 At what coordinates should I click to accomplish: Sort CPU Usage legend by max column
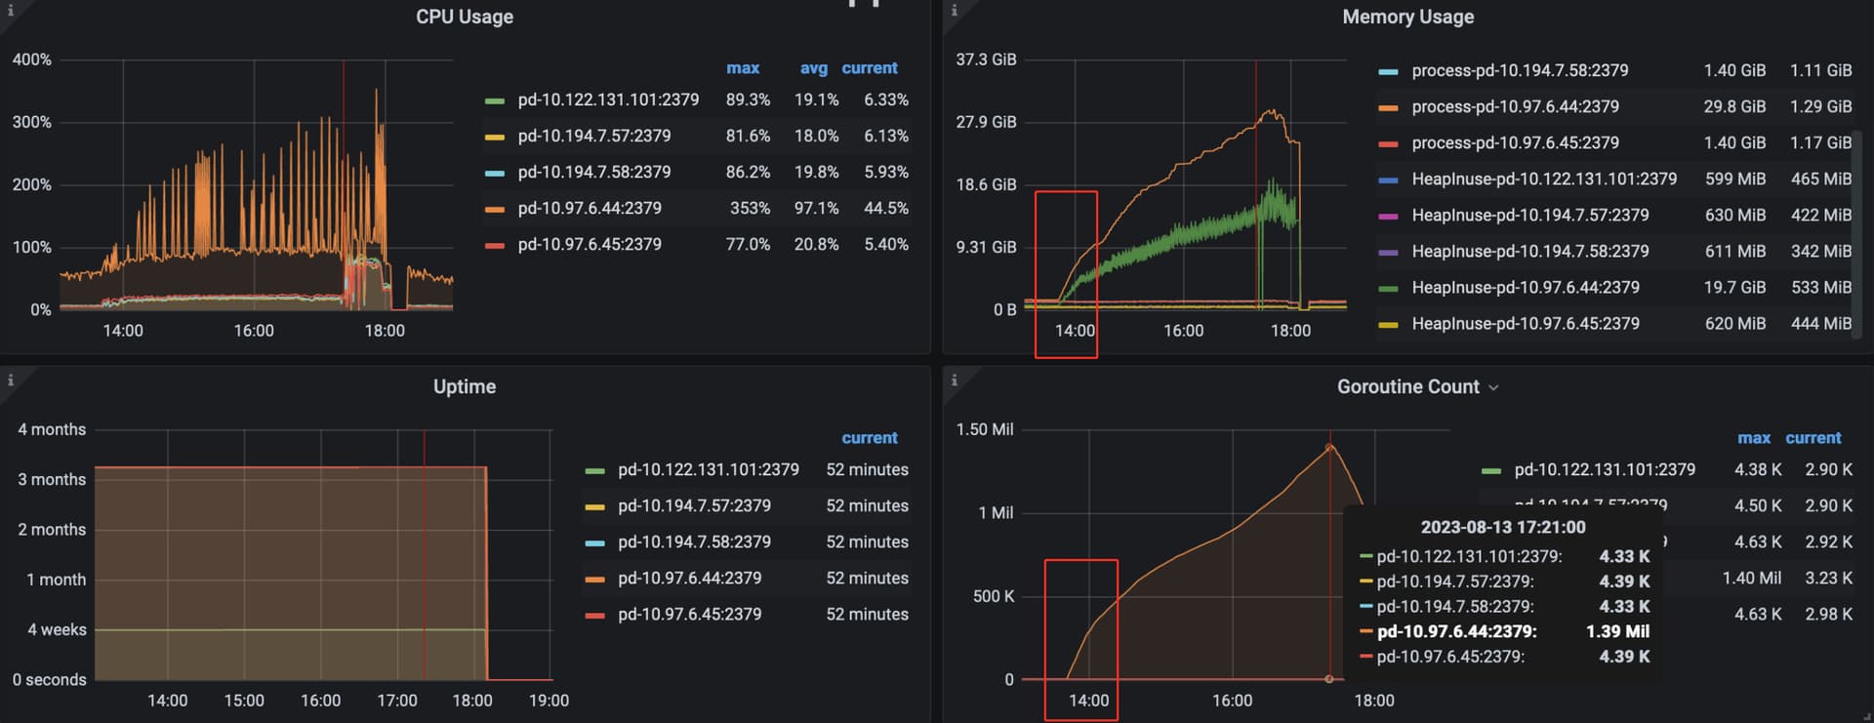pos(743,68)
